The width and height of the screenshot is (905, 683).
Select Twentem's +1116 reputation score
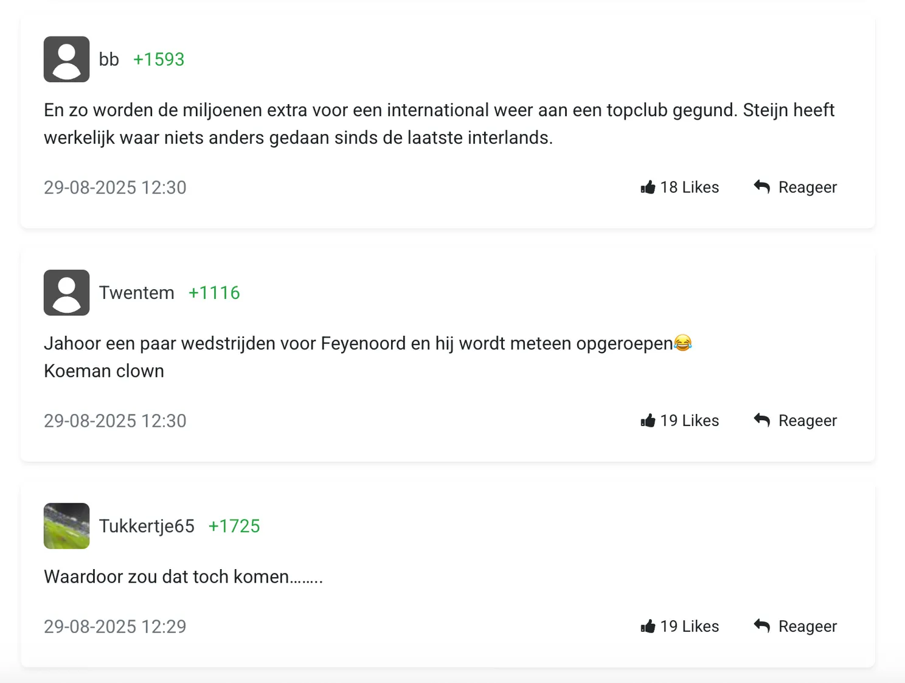pos(214,292)
